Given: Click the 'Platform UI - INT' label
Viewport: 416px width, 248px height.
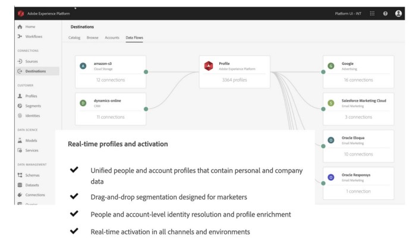Looking at the screenshot, I should click(348, 13).
